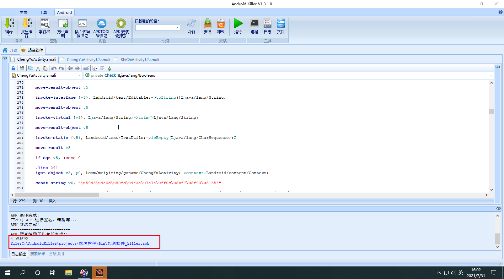Expand the 编译 button dropdown arrow
This screenshot has width=504, height=279.
tap(9, 36)
